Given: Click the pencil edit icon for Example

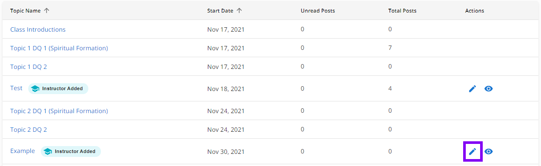Looking at the screenshot, I should point(472,151).
